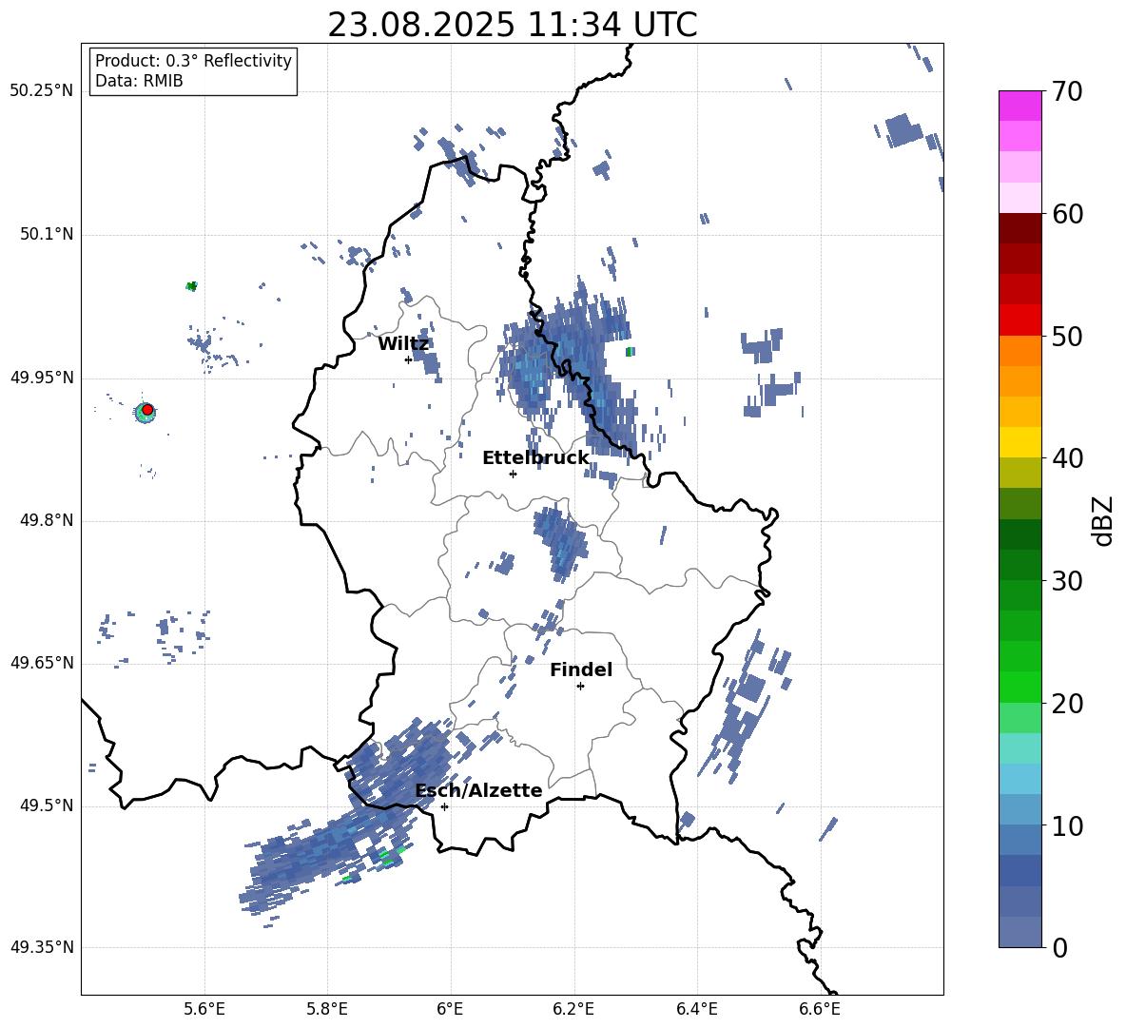Click the colorbar value 70
This screenshot has height=1028, width=1126.
point(1067,91)
